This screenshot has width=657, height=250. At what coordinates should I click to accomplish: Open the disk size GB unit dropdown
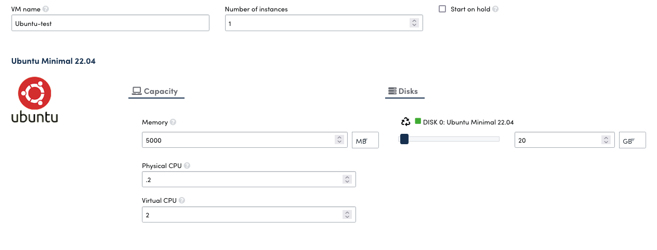click(632, 140)
